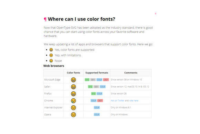
Task: Click the neutral emoji in Opera row
Action: (x=73, y=115)
